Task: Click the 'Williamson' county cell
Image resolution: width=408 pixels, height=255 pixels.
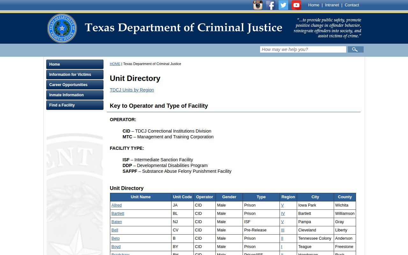Action: pos(345,214)
